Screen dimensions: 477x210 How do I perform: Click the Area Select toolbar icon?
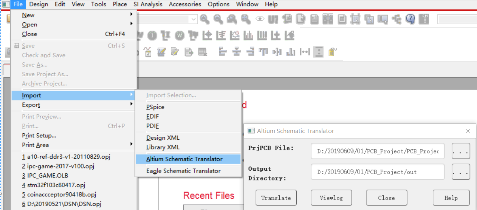[x=369, y=19]
